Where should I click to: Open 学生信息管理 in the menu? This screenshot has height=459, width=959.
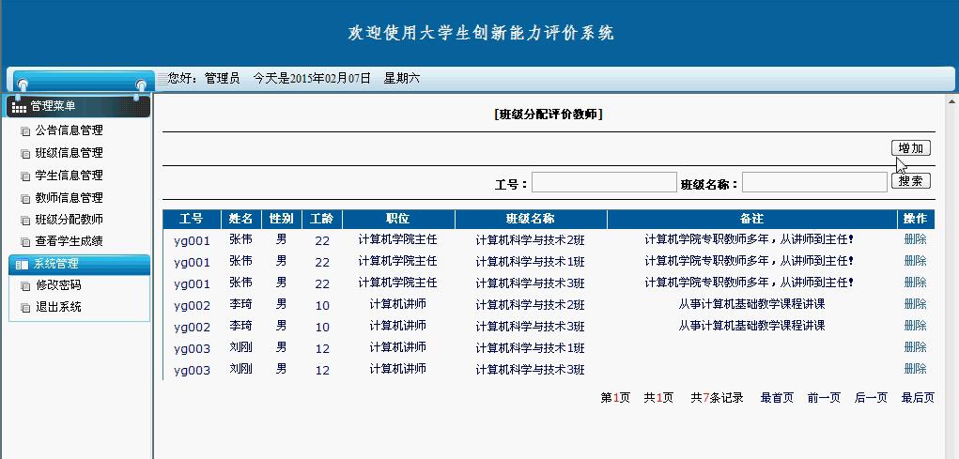click(70, 176)
